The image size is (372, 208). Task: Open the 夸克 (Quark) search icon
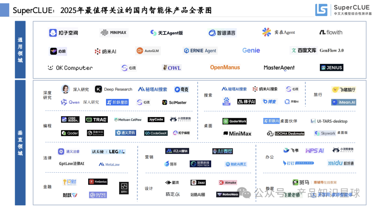[x=181, y=89]
